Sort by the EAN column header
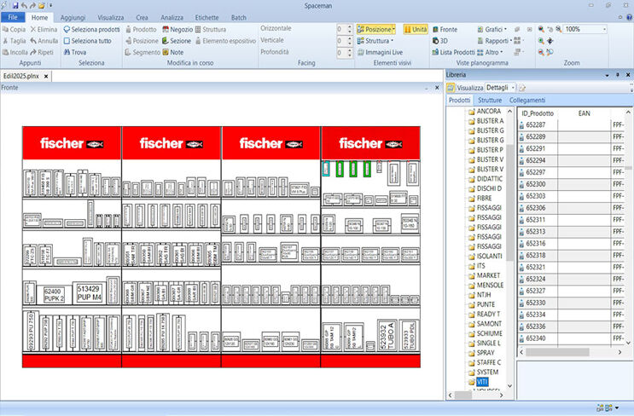Screen dimensions: 634x416 tap(584, 113)
